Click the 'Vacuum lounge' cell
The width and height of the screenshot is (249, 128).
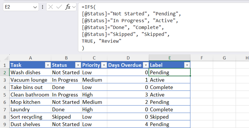pos(30,80)
